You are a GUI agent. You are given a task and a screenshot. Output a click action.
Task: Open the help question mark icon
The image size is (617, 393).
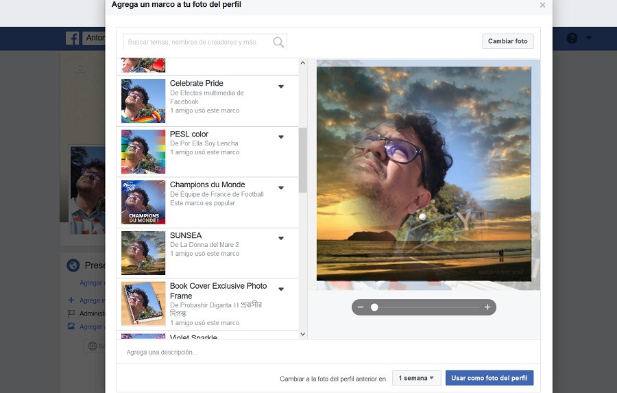(572, 38)
